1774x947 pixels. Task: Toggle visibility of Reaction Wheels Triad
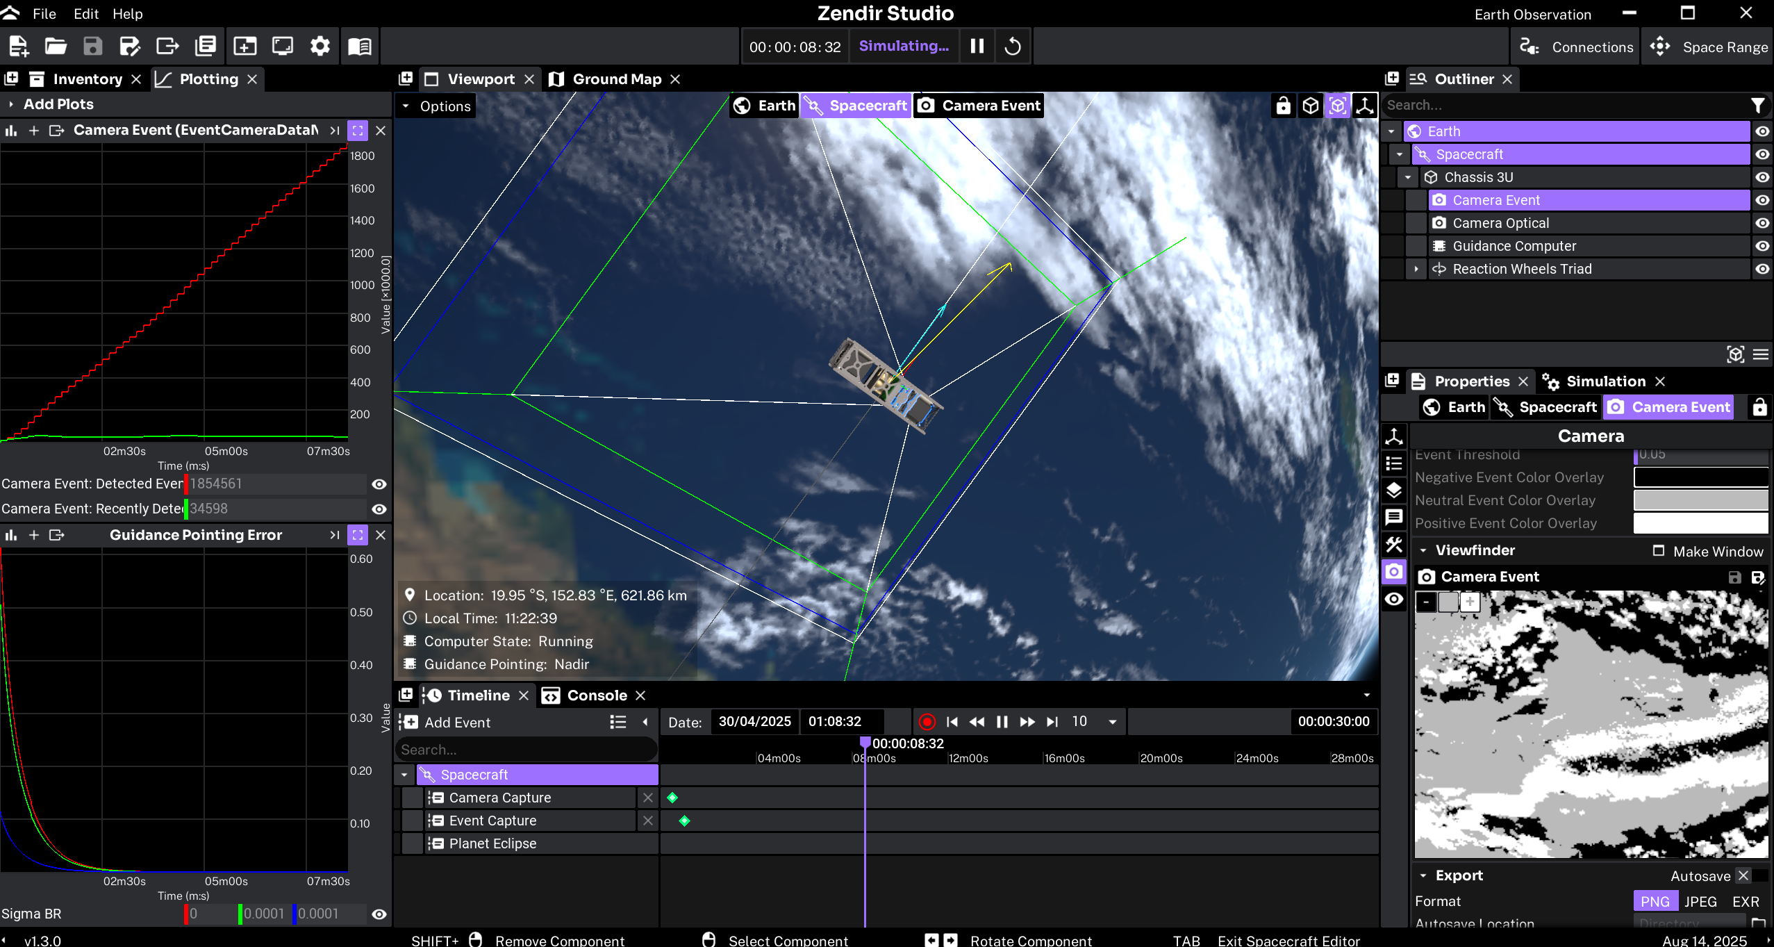click(1761, 269)
